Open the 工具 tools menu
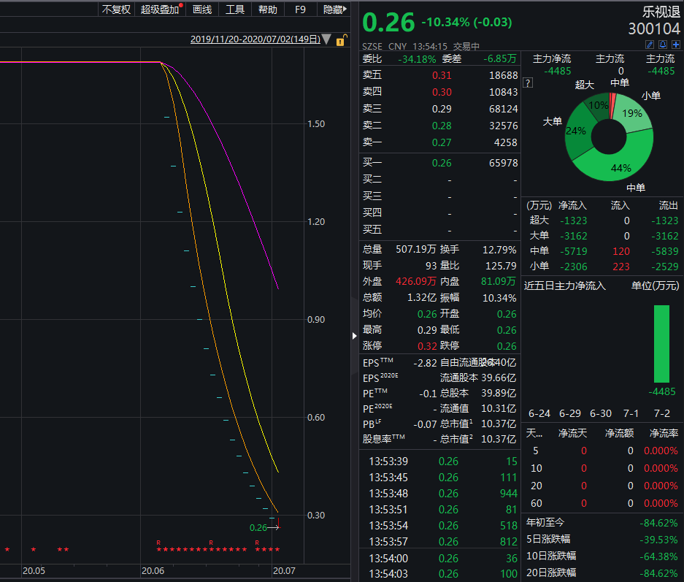 coord(235,9)
